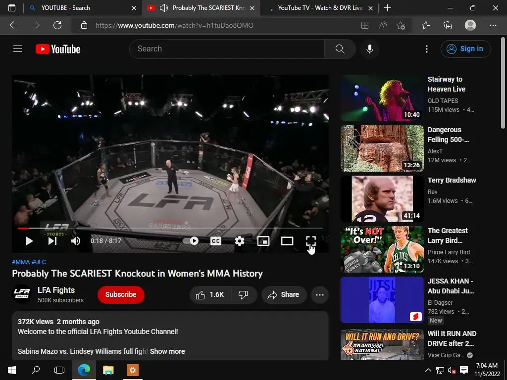Show hidden system tray icons
The height and width of the screenshot is (380, 507).
click(428, 370)
